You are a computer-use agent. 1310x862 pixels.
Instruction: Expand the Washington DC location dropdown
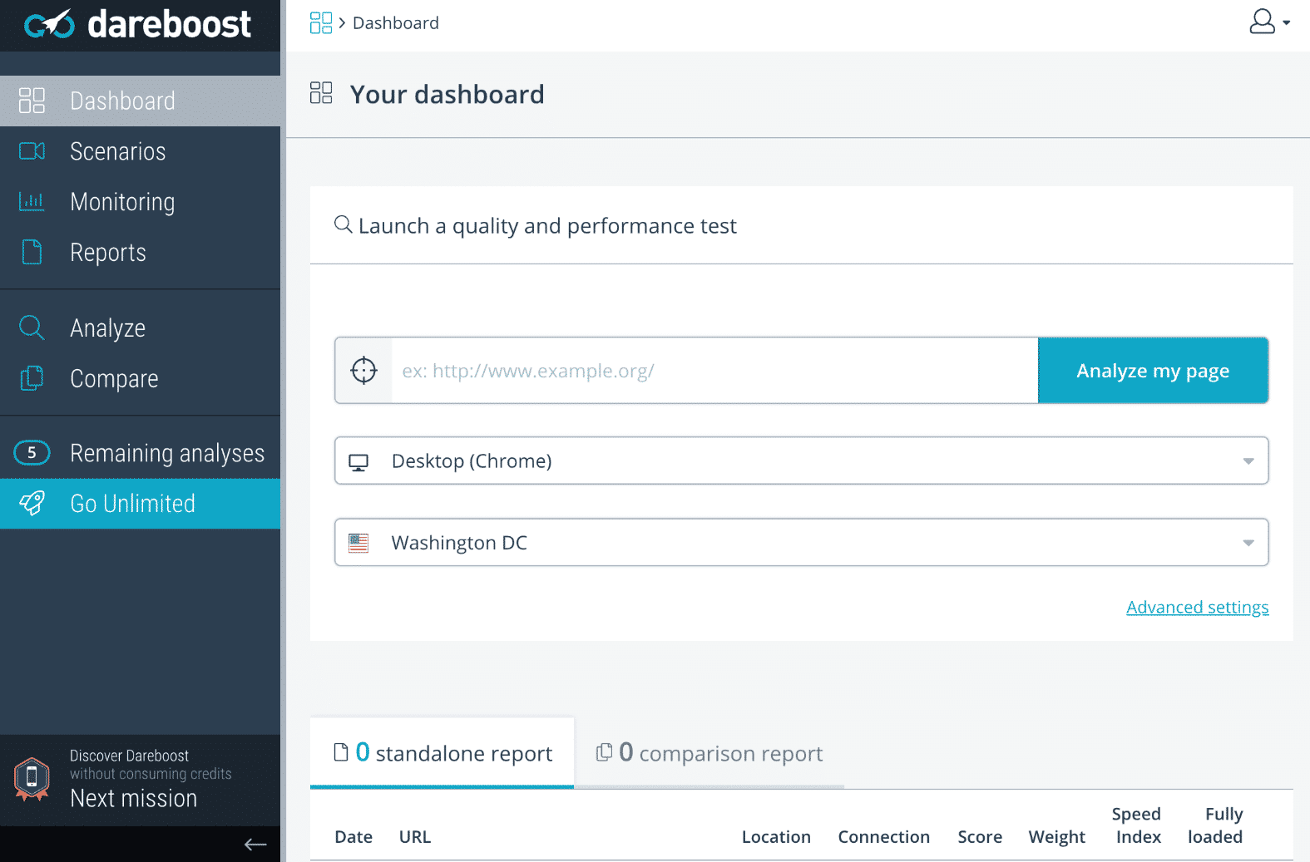pyautogui.click(x=801, y=543)
